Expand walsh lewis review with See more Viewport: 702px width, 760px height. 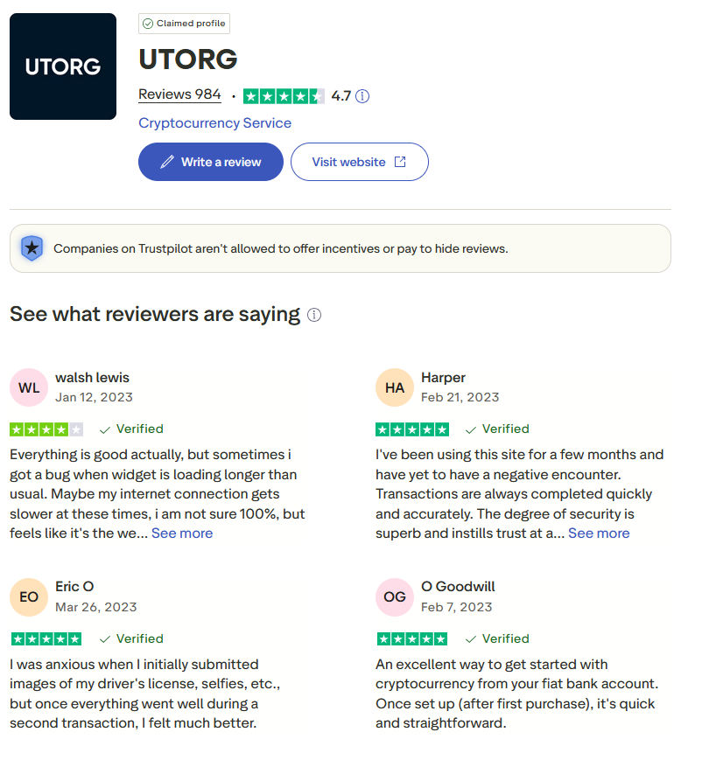tap(182, 533)
